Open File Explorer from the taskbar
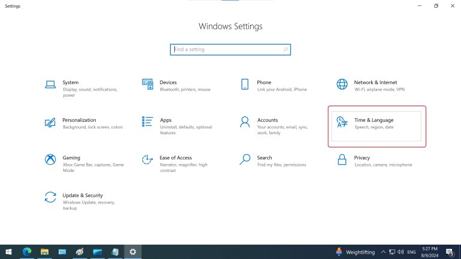The height and width of the screenshot is (259, 461). (44, 252)
